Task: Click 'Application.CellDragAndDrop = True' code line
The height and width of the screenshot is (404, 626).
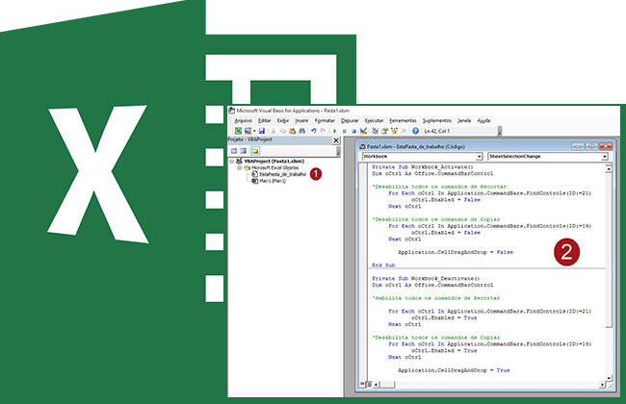Action: pyautogui.click(x=454, y=370)
